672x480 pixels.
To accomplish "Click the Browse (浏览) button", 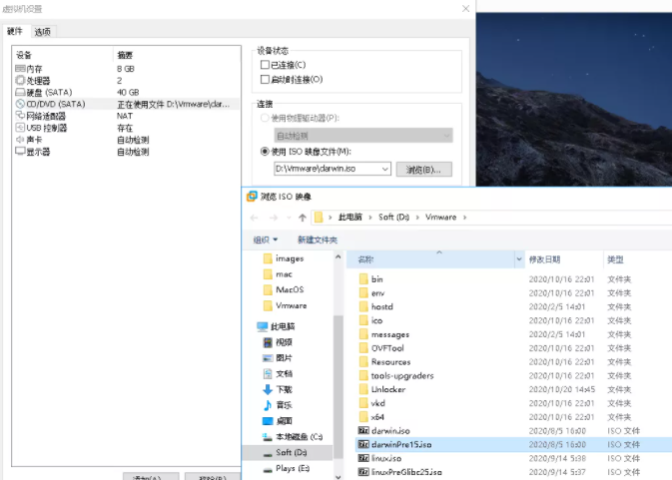I will click(x=423, y=169).
